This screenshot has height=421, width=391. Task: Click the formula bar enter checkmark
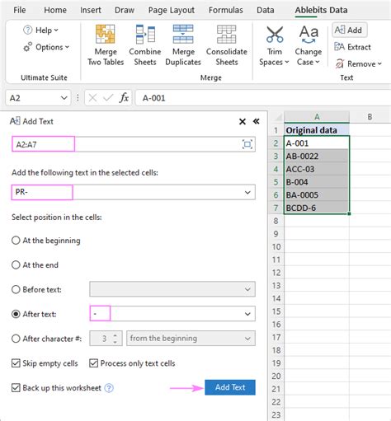(x=108, y=98)
